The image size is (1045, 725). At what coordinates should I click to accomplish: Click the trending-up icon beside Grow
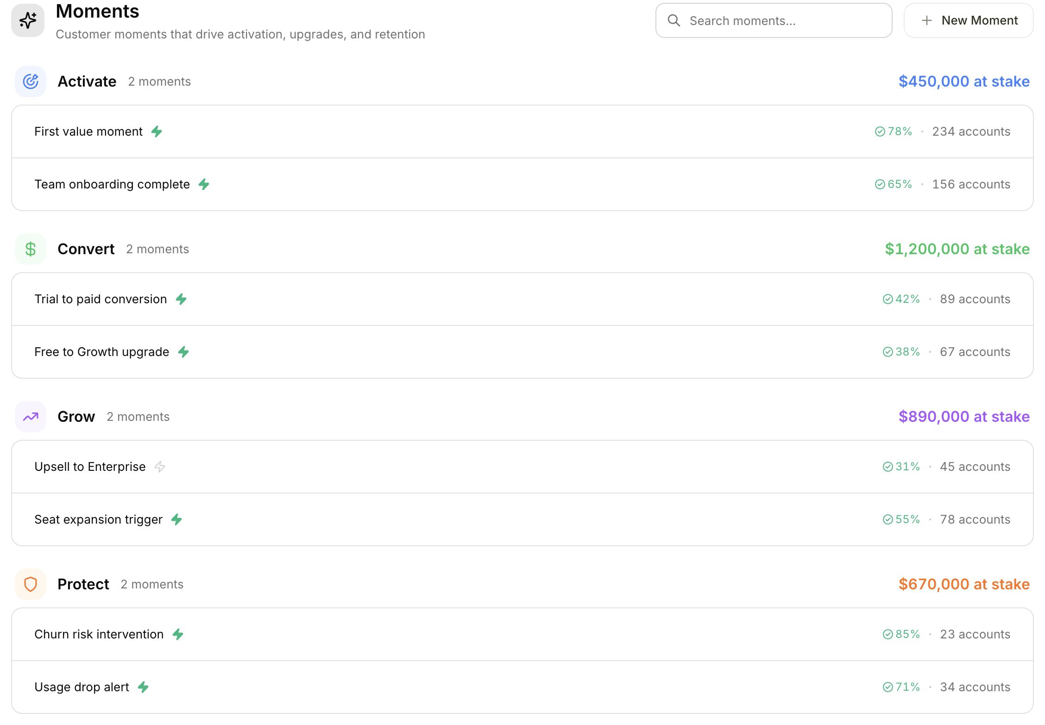click(x=30, y=416)
